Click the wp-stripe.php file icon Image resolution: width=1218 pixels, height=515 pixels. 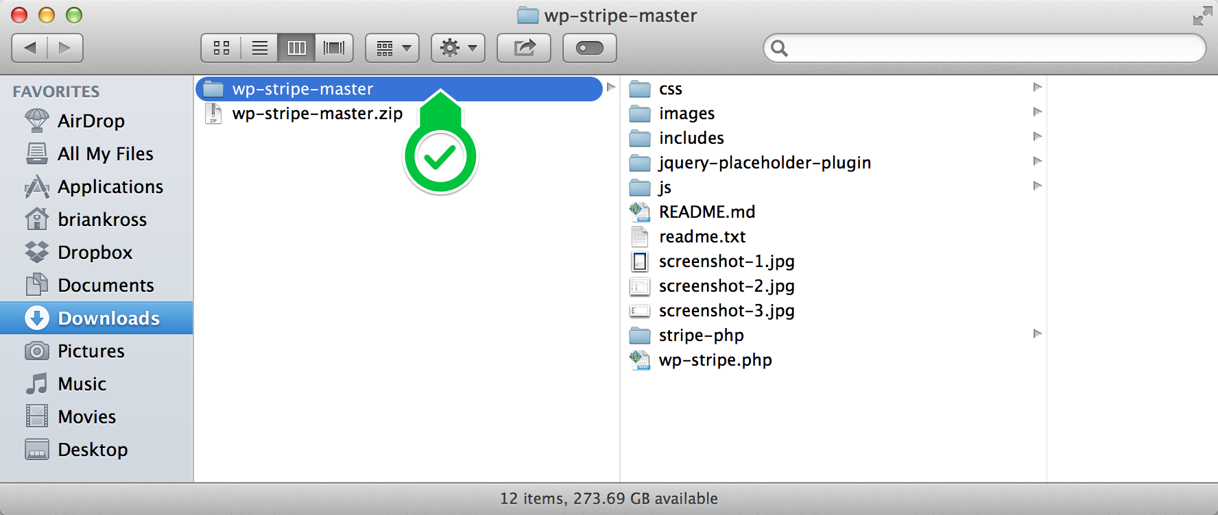pyautogui.click(x=640, y=360)
